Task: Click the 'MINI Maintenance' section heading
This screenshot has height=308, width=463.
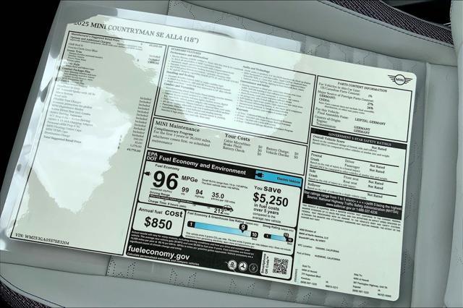Action: tap(177, 126)
